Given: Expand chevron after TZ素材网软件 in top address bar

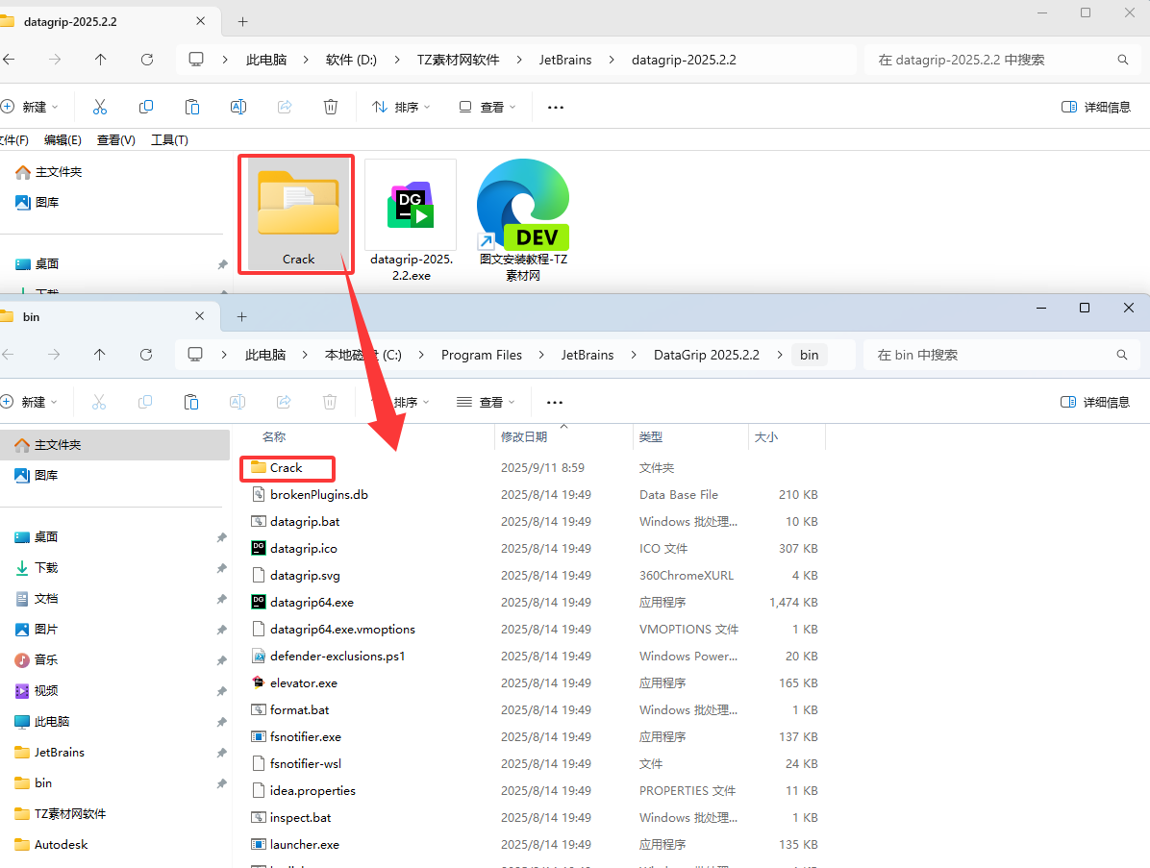Looking at the screenshot, I should pos(519,61).
